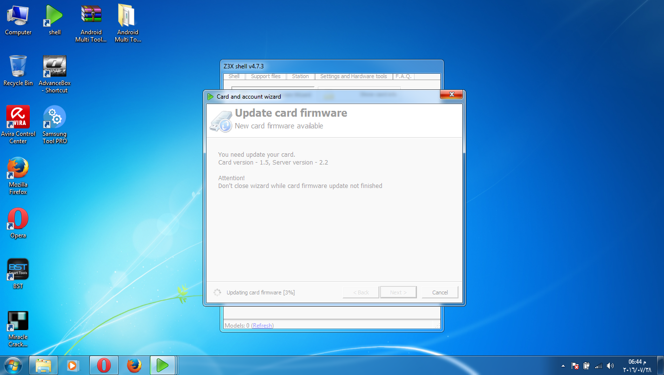Select the Station tab in Z3X shell
The height and width of the screenshot is (375, 664).
click(300, 76)
